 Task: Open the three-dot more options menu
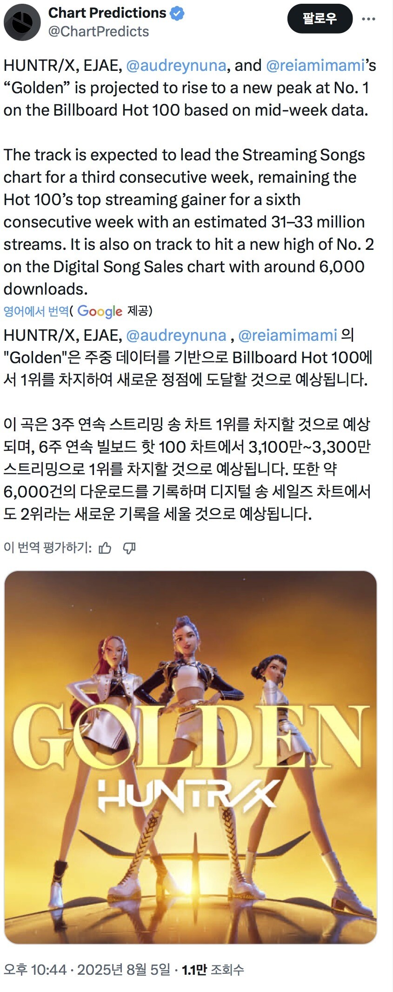[x=368, y=19]
